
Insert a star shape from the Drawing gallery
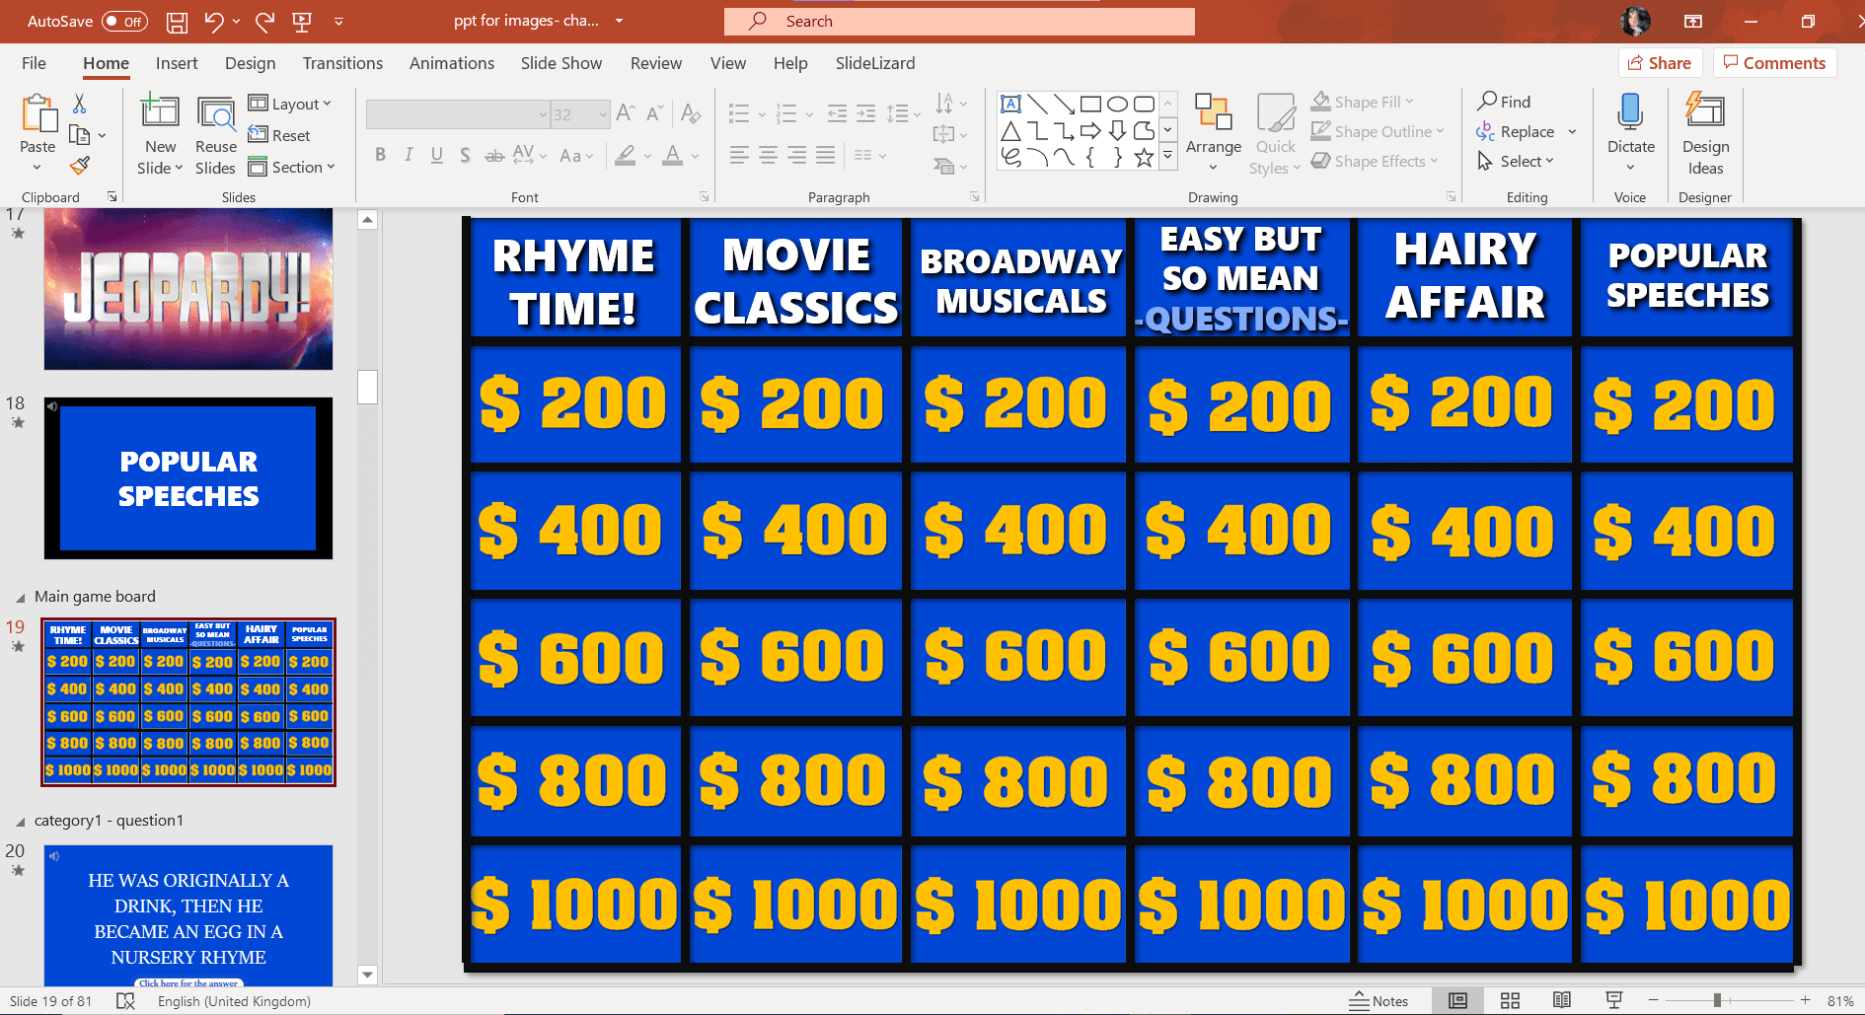[1144, 154]
